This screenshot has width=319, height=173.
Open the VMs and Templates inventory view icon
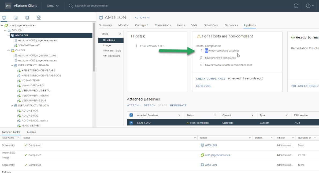tap(16, 18)
